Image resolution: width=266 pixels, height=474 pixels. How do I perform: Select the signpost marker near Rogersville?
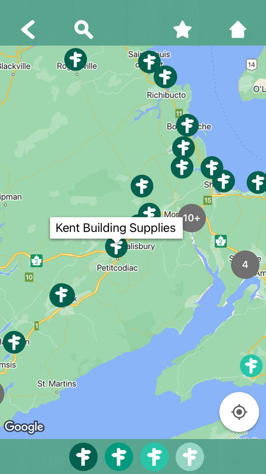click(76, 59)
